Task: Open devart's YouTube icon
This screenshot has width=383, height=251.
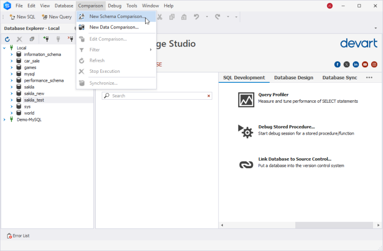Action: click(x=365, y=64)
